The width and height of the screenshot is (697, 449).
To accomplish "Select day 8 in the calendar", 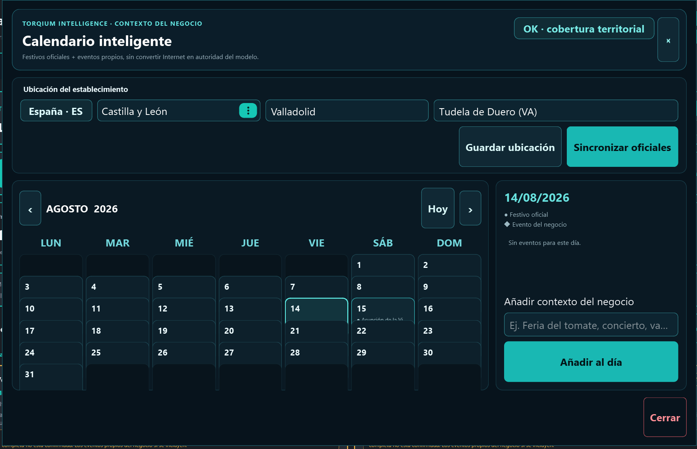I will pyautogui.click(x=383, y=287).
